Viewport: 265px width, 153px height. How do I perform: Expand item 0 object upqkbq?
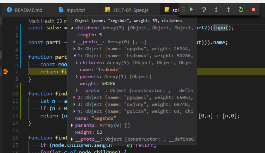coord(74,49)
